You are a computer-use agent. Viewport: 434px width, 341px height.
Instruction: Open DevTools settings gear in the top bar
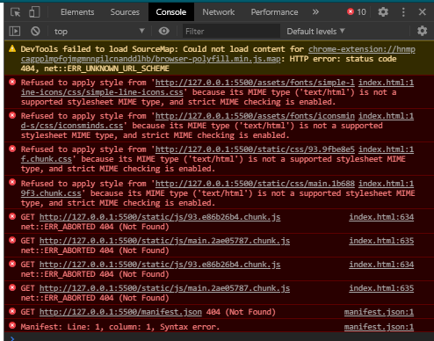(x=383, y=12)
